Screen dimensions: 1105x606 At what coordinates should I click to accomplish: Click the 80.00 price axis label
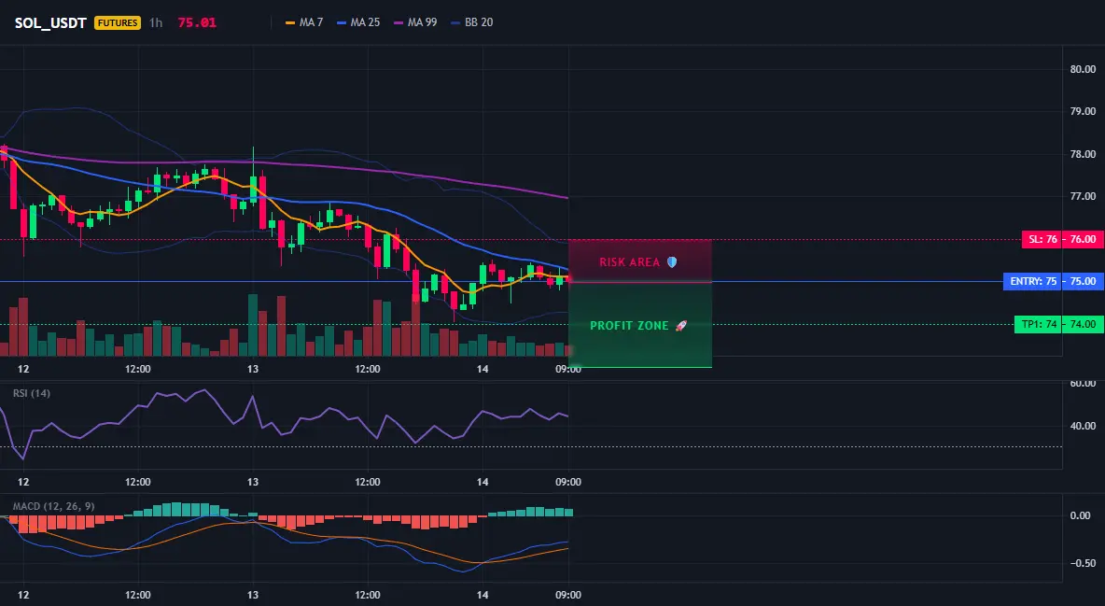point(1084,69)
